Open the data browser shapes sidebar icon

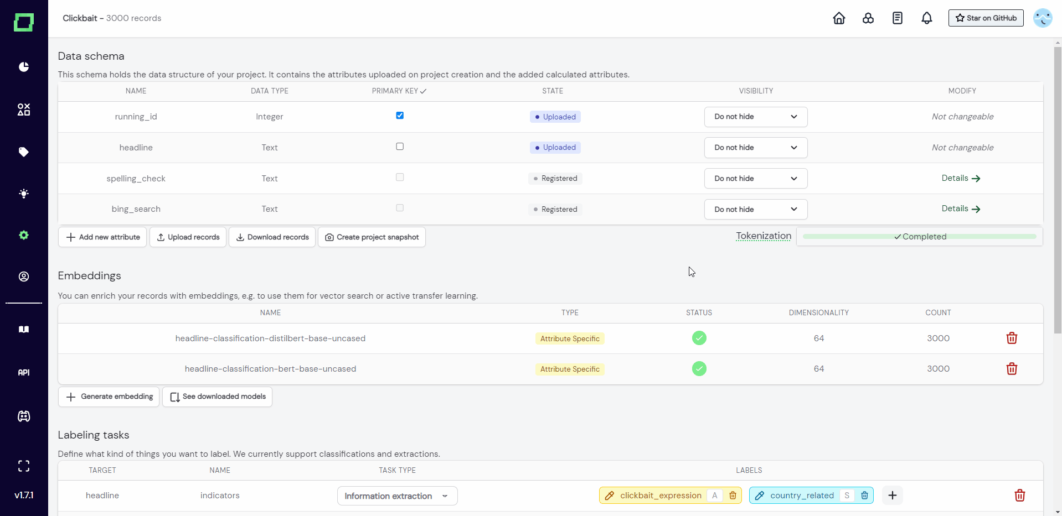(24, 110)
